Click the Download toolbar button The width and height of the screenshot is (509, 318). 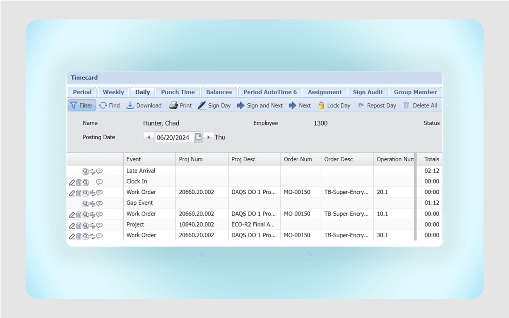pos(144,105)
